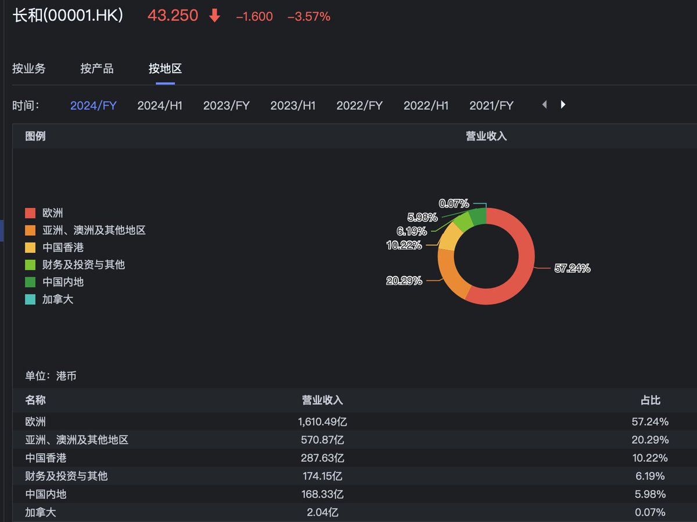The height and width of the screenshot is (522, 697).
Task: Click the 1,610.49亿 revenue cell
Action: point(322,422)
